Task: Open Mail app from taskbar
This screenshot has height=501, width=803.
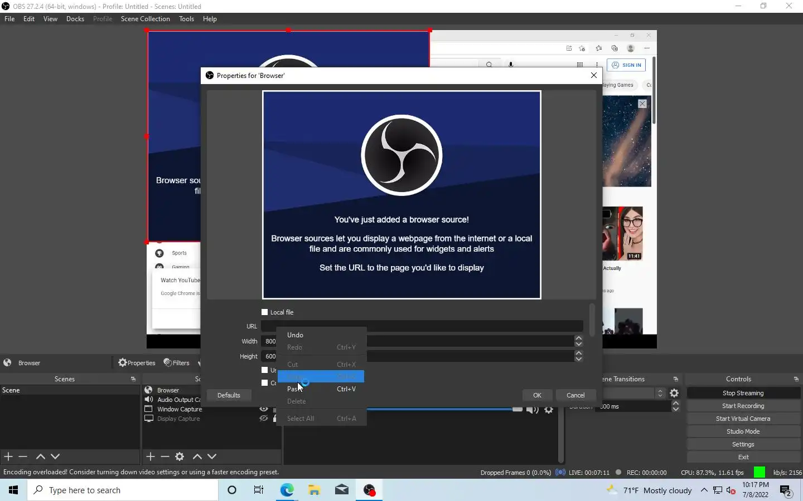Action: click(342, 490)
